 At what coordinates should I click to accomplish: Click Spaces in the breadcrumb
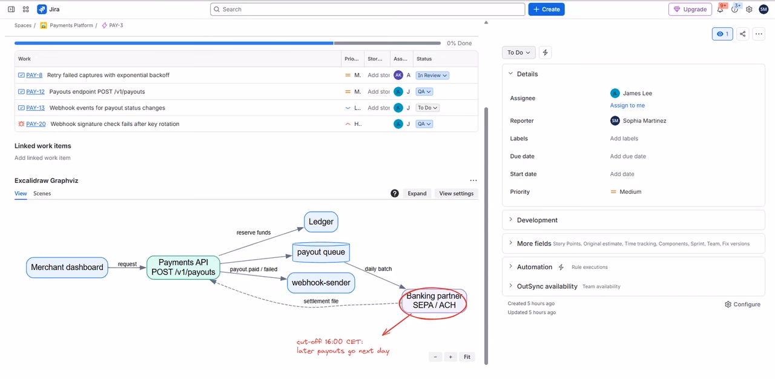pyautogui.click(x=23, y=25)
